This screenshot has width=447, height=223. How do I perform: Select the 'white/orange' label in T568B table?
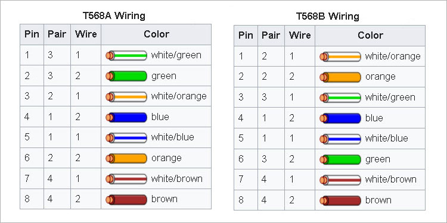(x=393, y=56)
